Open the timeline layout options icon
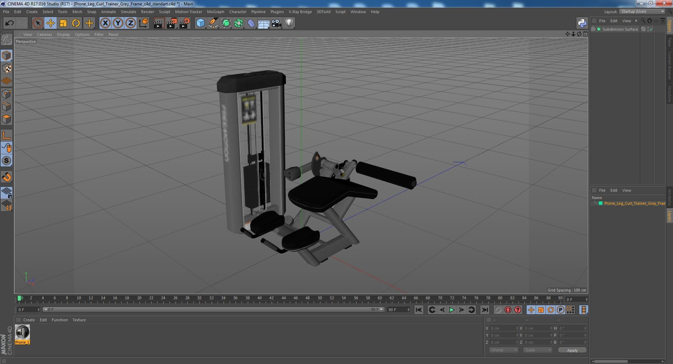This screenshot has height=364, width=673. click(583, 310)
